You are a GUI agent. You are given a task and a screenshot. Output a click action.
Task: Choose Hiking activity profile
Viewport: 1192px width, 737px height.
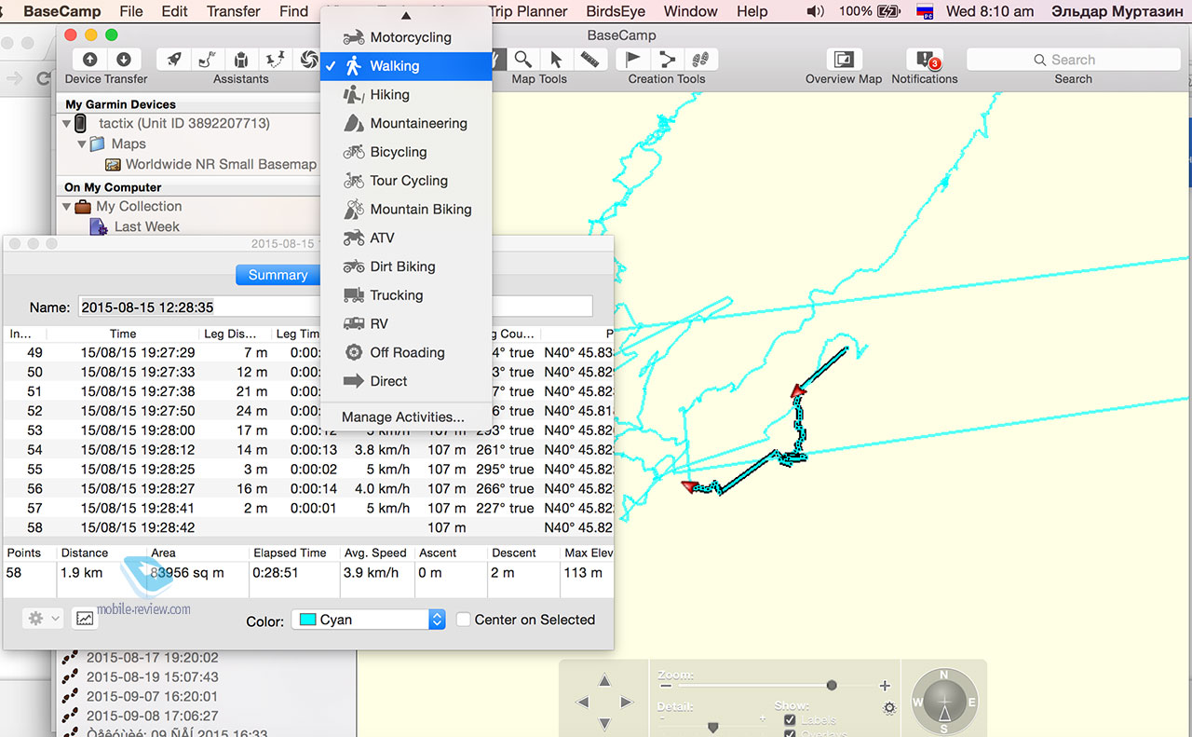405,94
